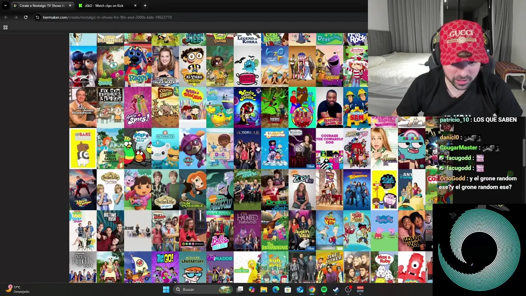Screen dimensions: 526x296
Task: Select the Reading Rainbow tile
Action: (330, 107)
